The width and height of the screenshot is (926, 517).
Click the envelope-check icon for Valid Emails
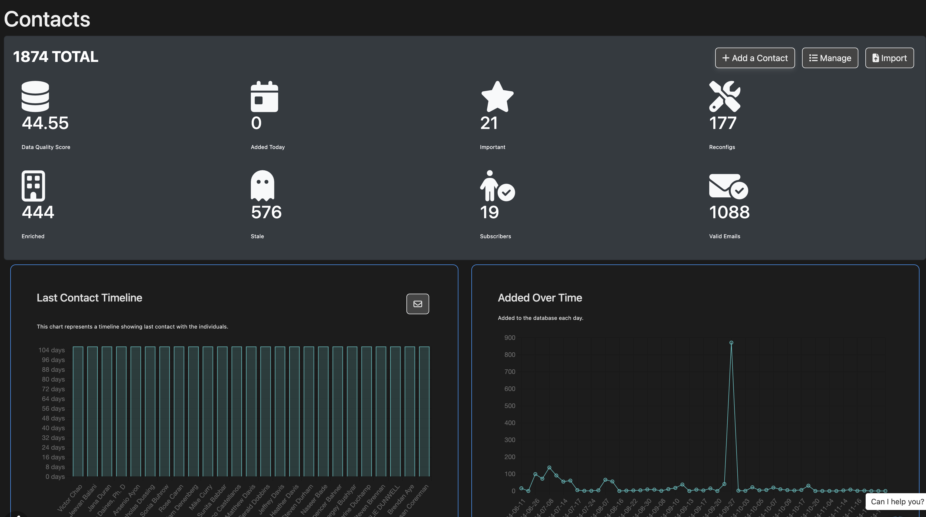729,186
